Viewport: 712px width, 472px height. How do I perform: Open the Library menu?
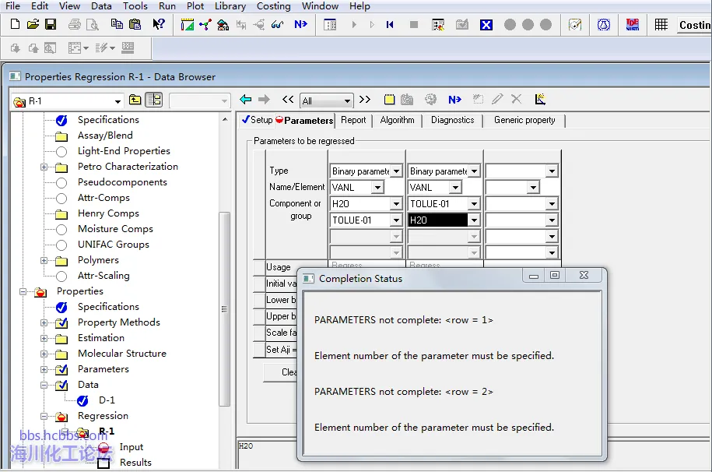pos(230,6)
